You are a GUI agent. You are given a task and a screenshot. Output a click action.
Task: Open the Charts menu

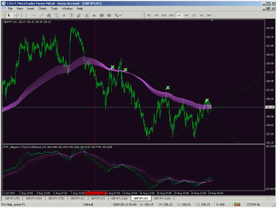pos(43,8)
